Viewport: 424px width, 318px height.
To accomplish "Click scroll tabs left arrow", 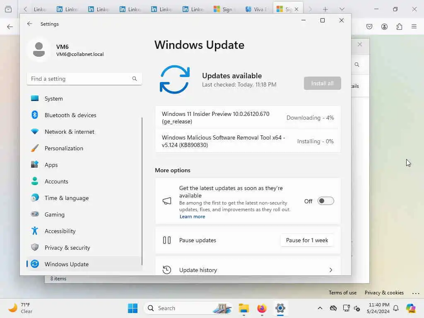I will click(x=25, y=9).
